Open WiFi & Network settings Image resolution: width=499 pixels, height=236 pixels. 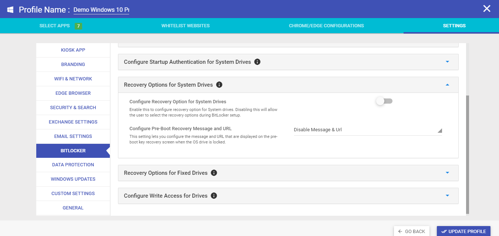click(x=73, y=79)
